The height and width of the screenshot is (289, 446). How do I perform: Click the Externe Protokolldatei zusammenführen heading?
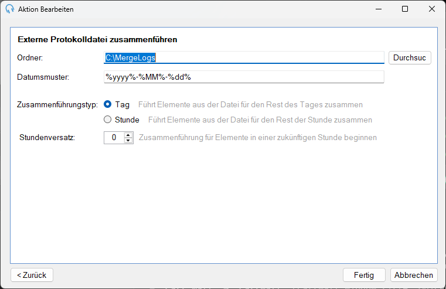[97, 39]
